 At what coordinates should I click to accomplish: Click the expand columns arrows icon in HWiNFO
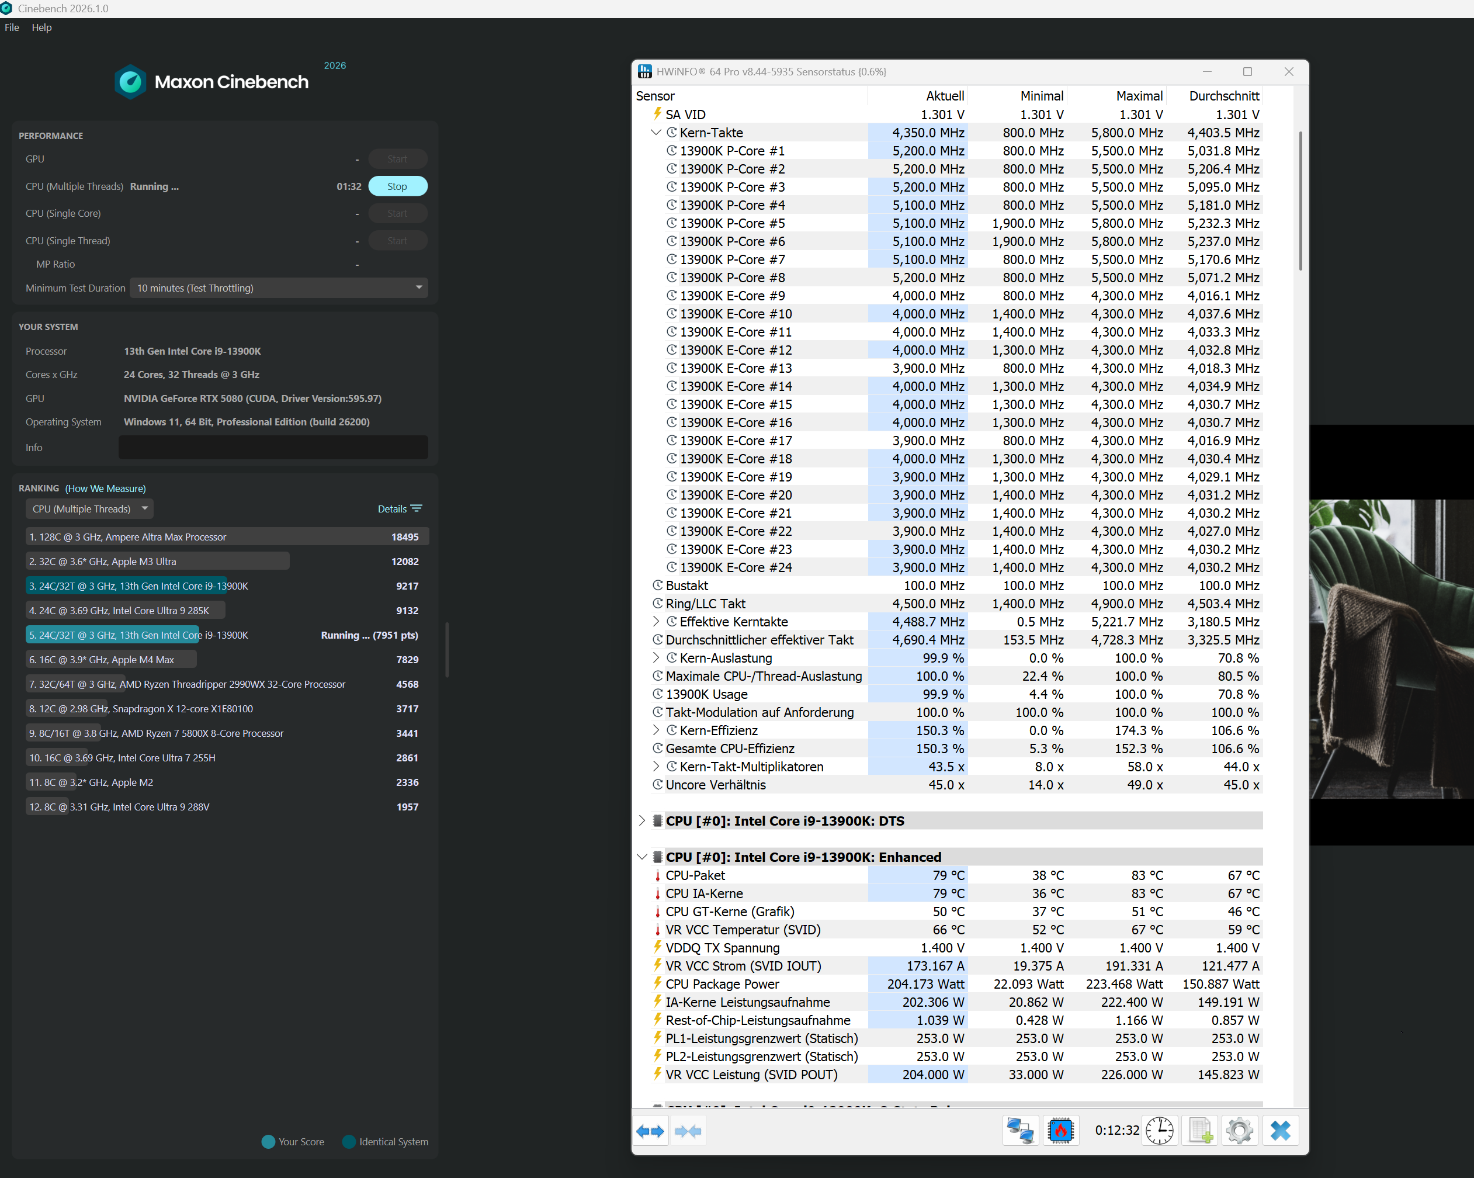[x=650, y=1131]
